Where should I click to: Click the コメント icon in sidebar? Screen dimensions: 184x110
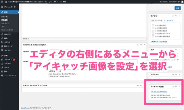click(2, 50)
